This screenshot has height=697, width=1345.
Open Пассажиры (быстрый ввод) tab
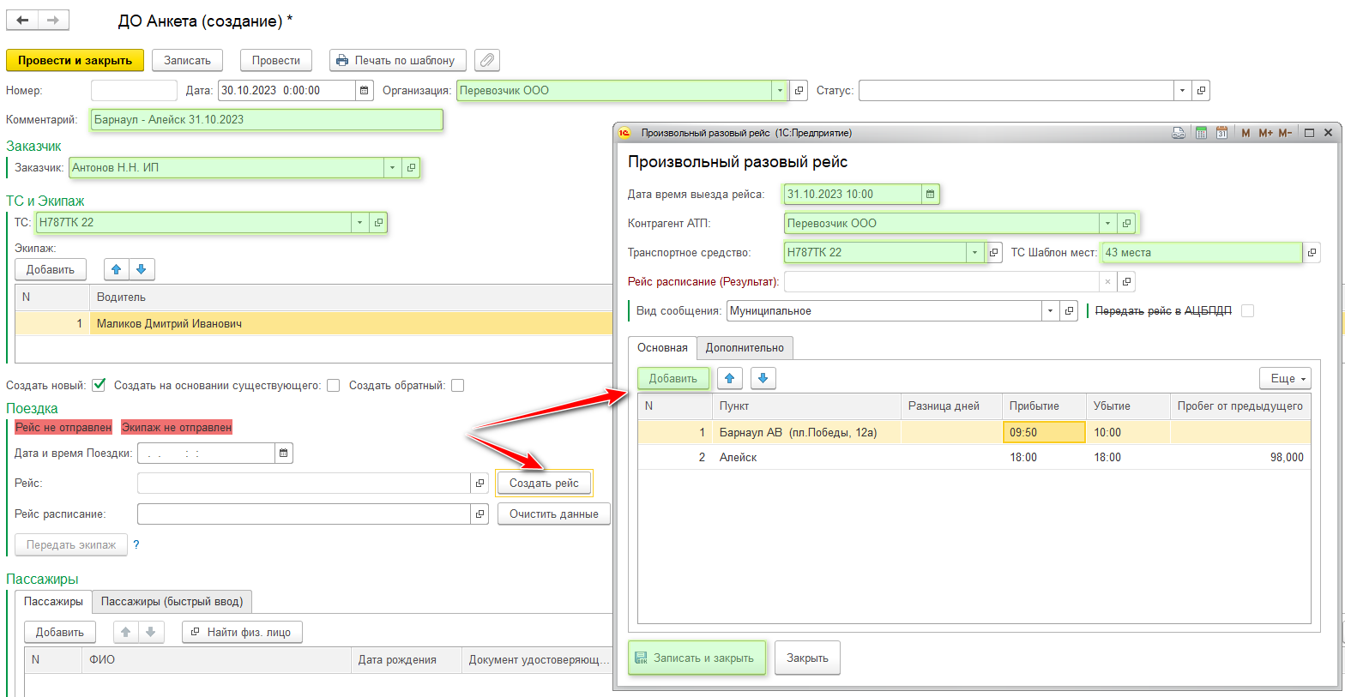pyautogui.click(x=172, y=601)
